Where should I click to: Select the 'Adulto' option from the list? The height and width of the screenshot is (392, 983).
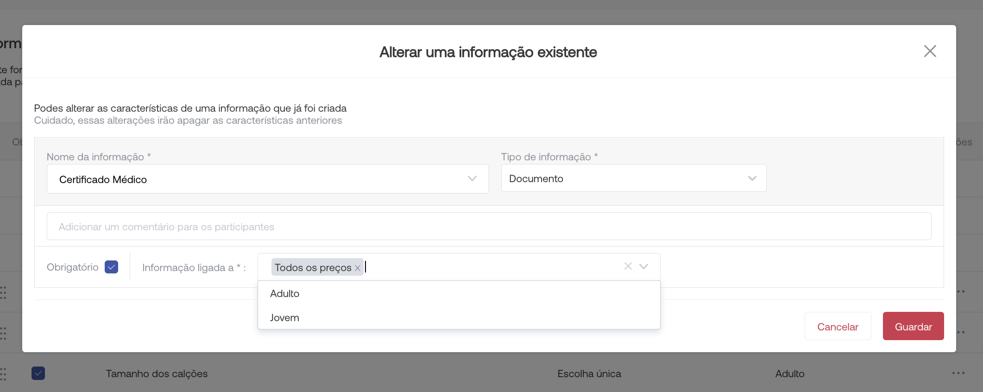click(x=285, y=294)
